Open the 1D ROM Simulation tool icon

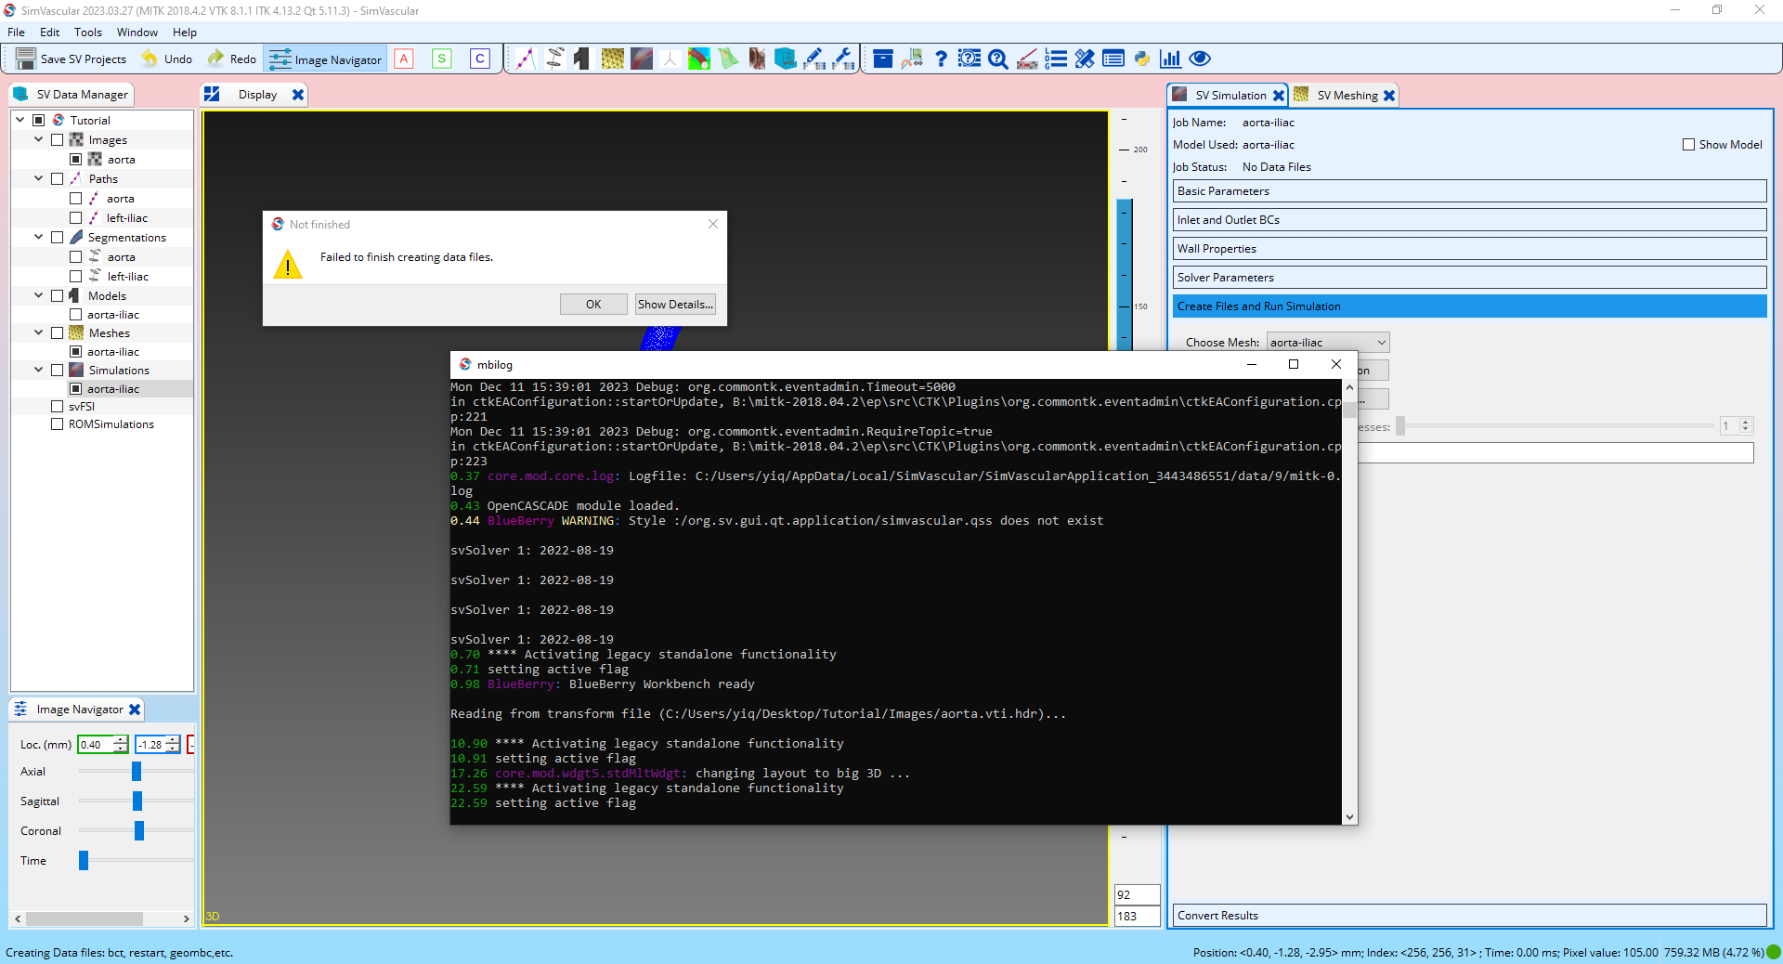670,59
